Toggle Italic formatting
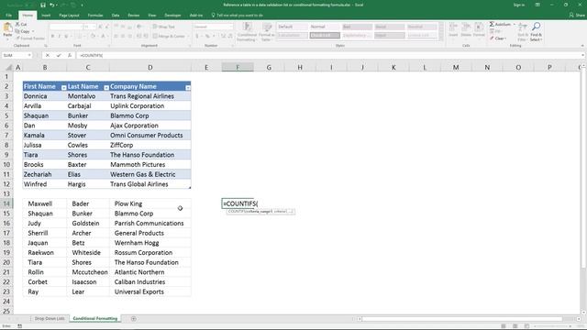Viewport: 587px width, 330px height. pyautogui.click(x=60, y=37)
